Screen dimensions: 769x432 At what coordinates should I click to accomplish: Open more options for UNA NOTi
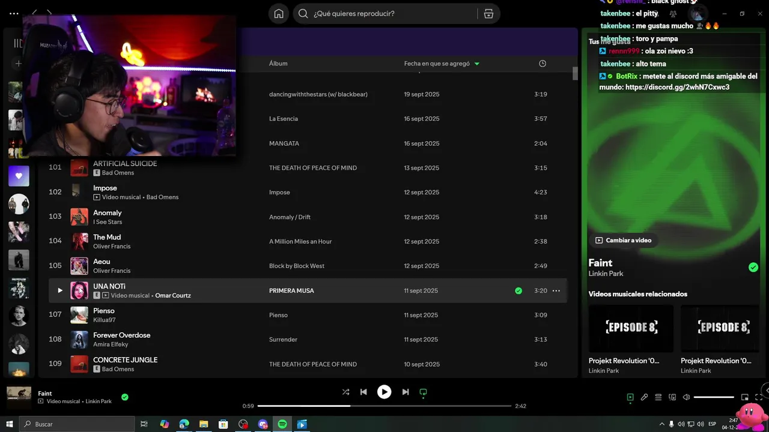556,290
